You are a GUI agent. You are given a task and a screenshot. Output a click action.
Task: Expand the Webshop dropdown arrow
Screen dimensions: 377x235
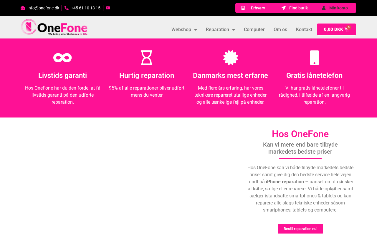click(196, 30)
